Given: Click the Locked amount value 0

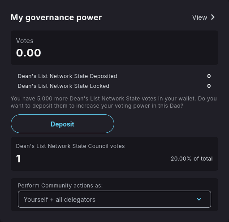Looking at the screenshot, I should click(209, 86).
